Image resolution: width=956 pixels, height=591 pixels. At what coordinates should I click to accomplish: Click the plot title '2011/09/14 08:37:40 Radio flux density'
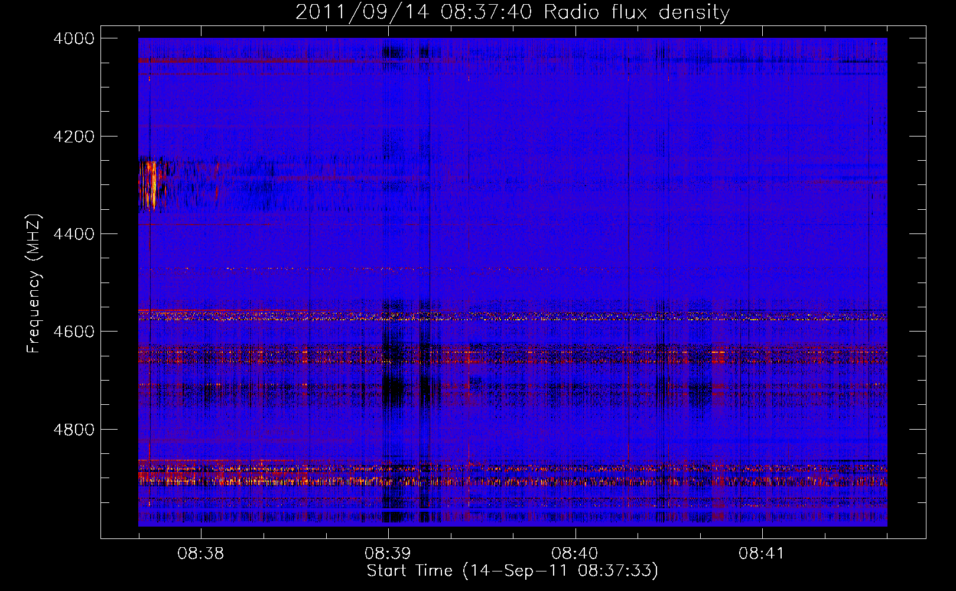click(x=512, y=12)
